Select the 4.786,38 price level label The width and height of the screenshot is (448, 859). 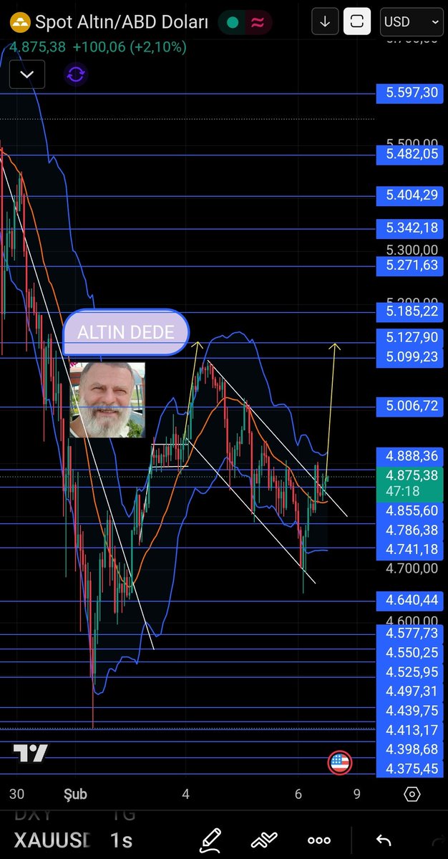point(412,530)
